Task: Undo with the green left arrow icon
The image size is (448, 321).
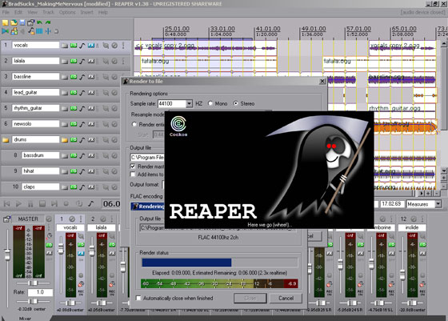Action: tap(39, 22)
